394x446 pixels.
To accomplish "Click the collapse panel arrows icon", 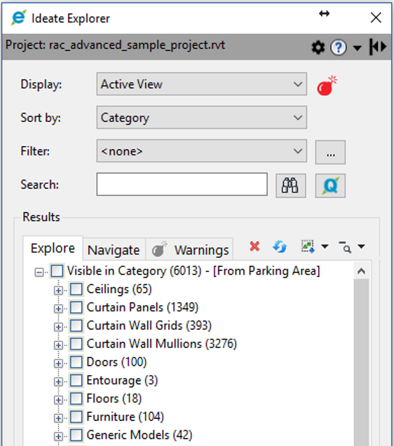I will click(378, 47).
